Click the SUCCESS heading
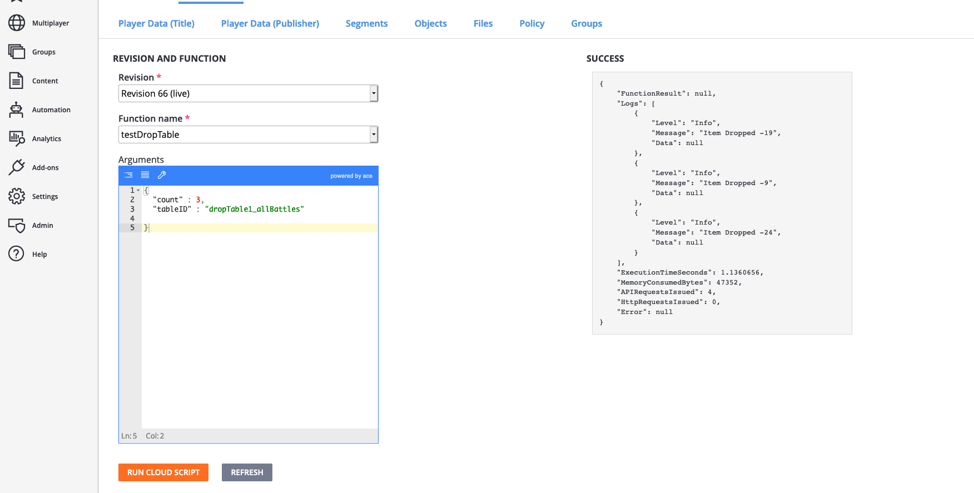This screenshot has height=493, width=974. coord(605,58)
